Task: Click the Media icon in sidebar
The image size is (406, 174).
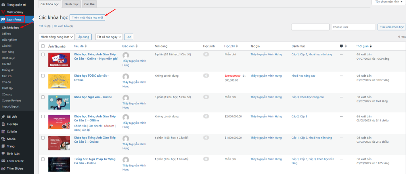Action: click(x=4, y=139)
